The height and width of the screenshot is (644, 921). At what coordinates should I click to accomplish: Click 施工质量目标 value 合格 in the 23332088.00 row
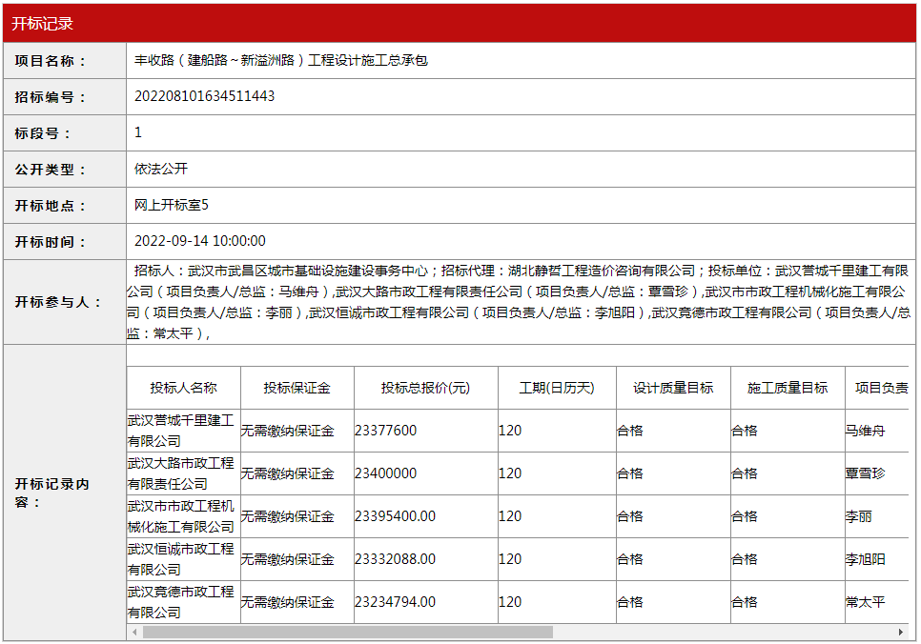[x=745, y=559]
